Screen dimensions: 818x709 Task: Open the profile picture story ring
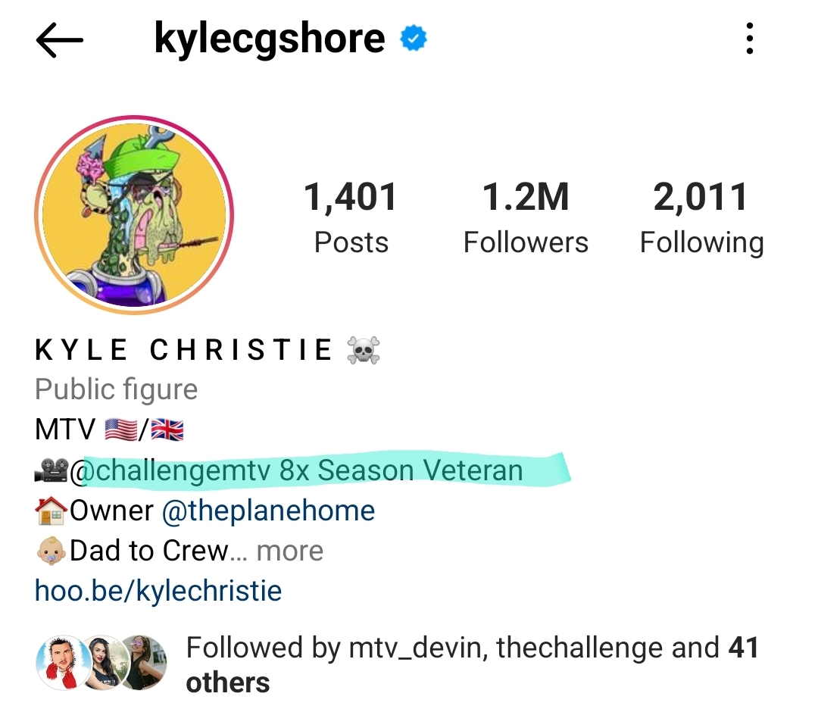point(134,215)
